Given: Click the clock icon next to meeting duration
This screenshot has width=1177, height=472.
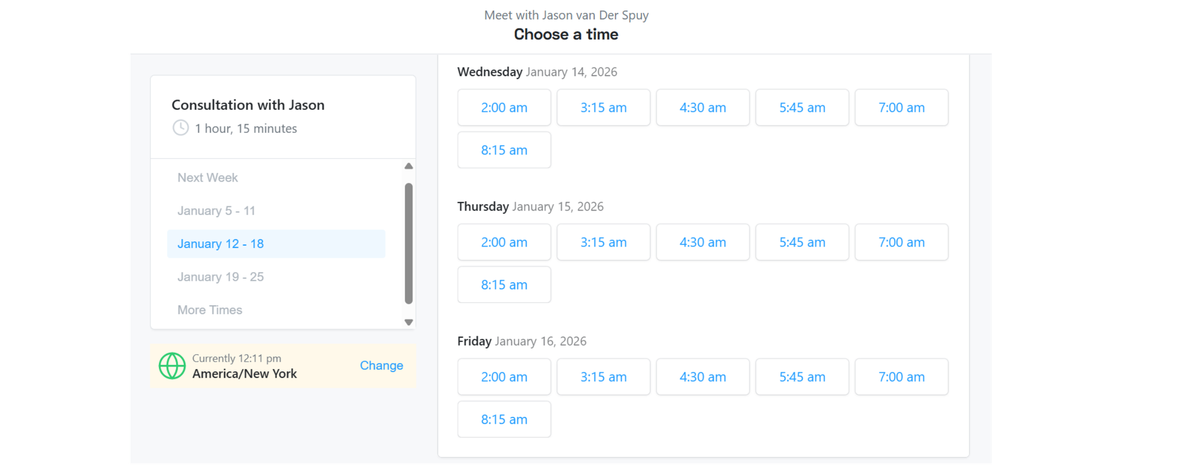Looking at the screenshot, I should (179, 128).
